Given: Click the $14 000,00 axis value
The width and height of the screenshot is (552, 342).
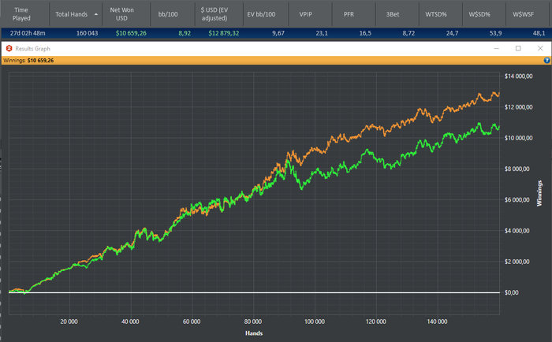Looking at the screenshot, I should pos(519,76).
